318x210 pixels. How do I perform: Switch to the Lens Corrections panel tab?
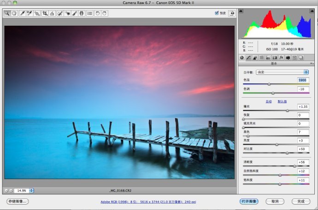(x=275, y=58)
